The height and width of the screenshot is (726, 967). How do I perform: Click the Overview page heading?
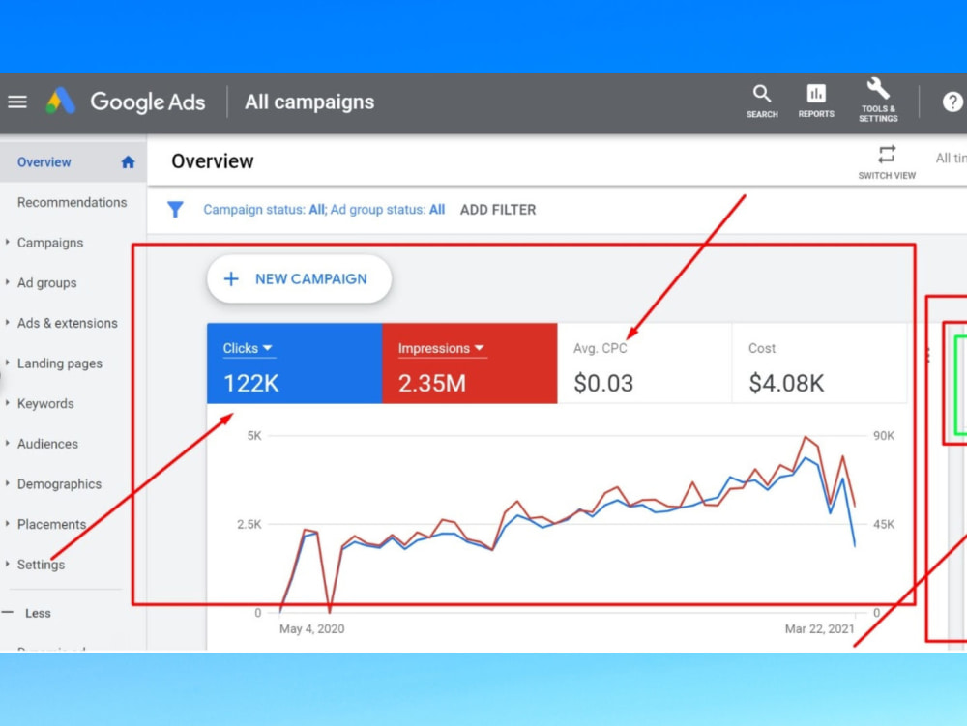click(x=212, y=161)
